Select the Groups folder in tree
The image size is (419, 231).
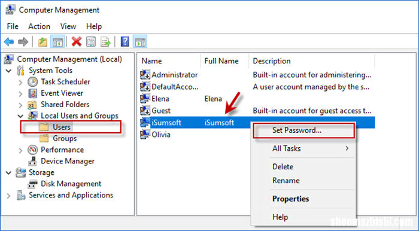pos(65,138)
